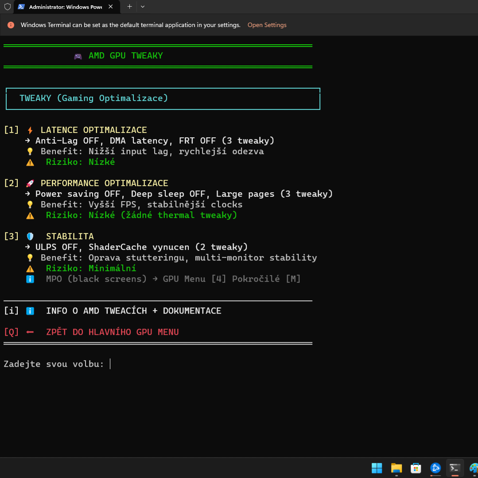Open the Windows Start menu
This screenshot has height=478, width=478.
(x=377, y=468)
